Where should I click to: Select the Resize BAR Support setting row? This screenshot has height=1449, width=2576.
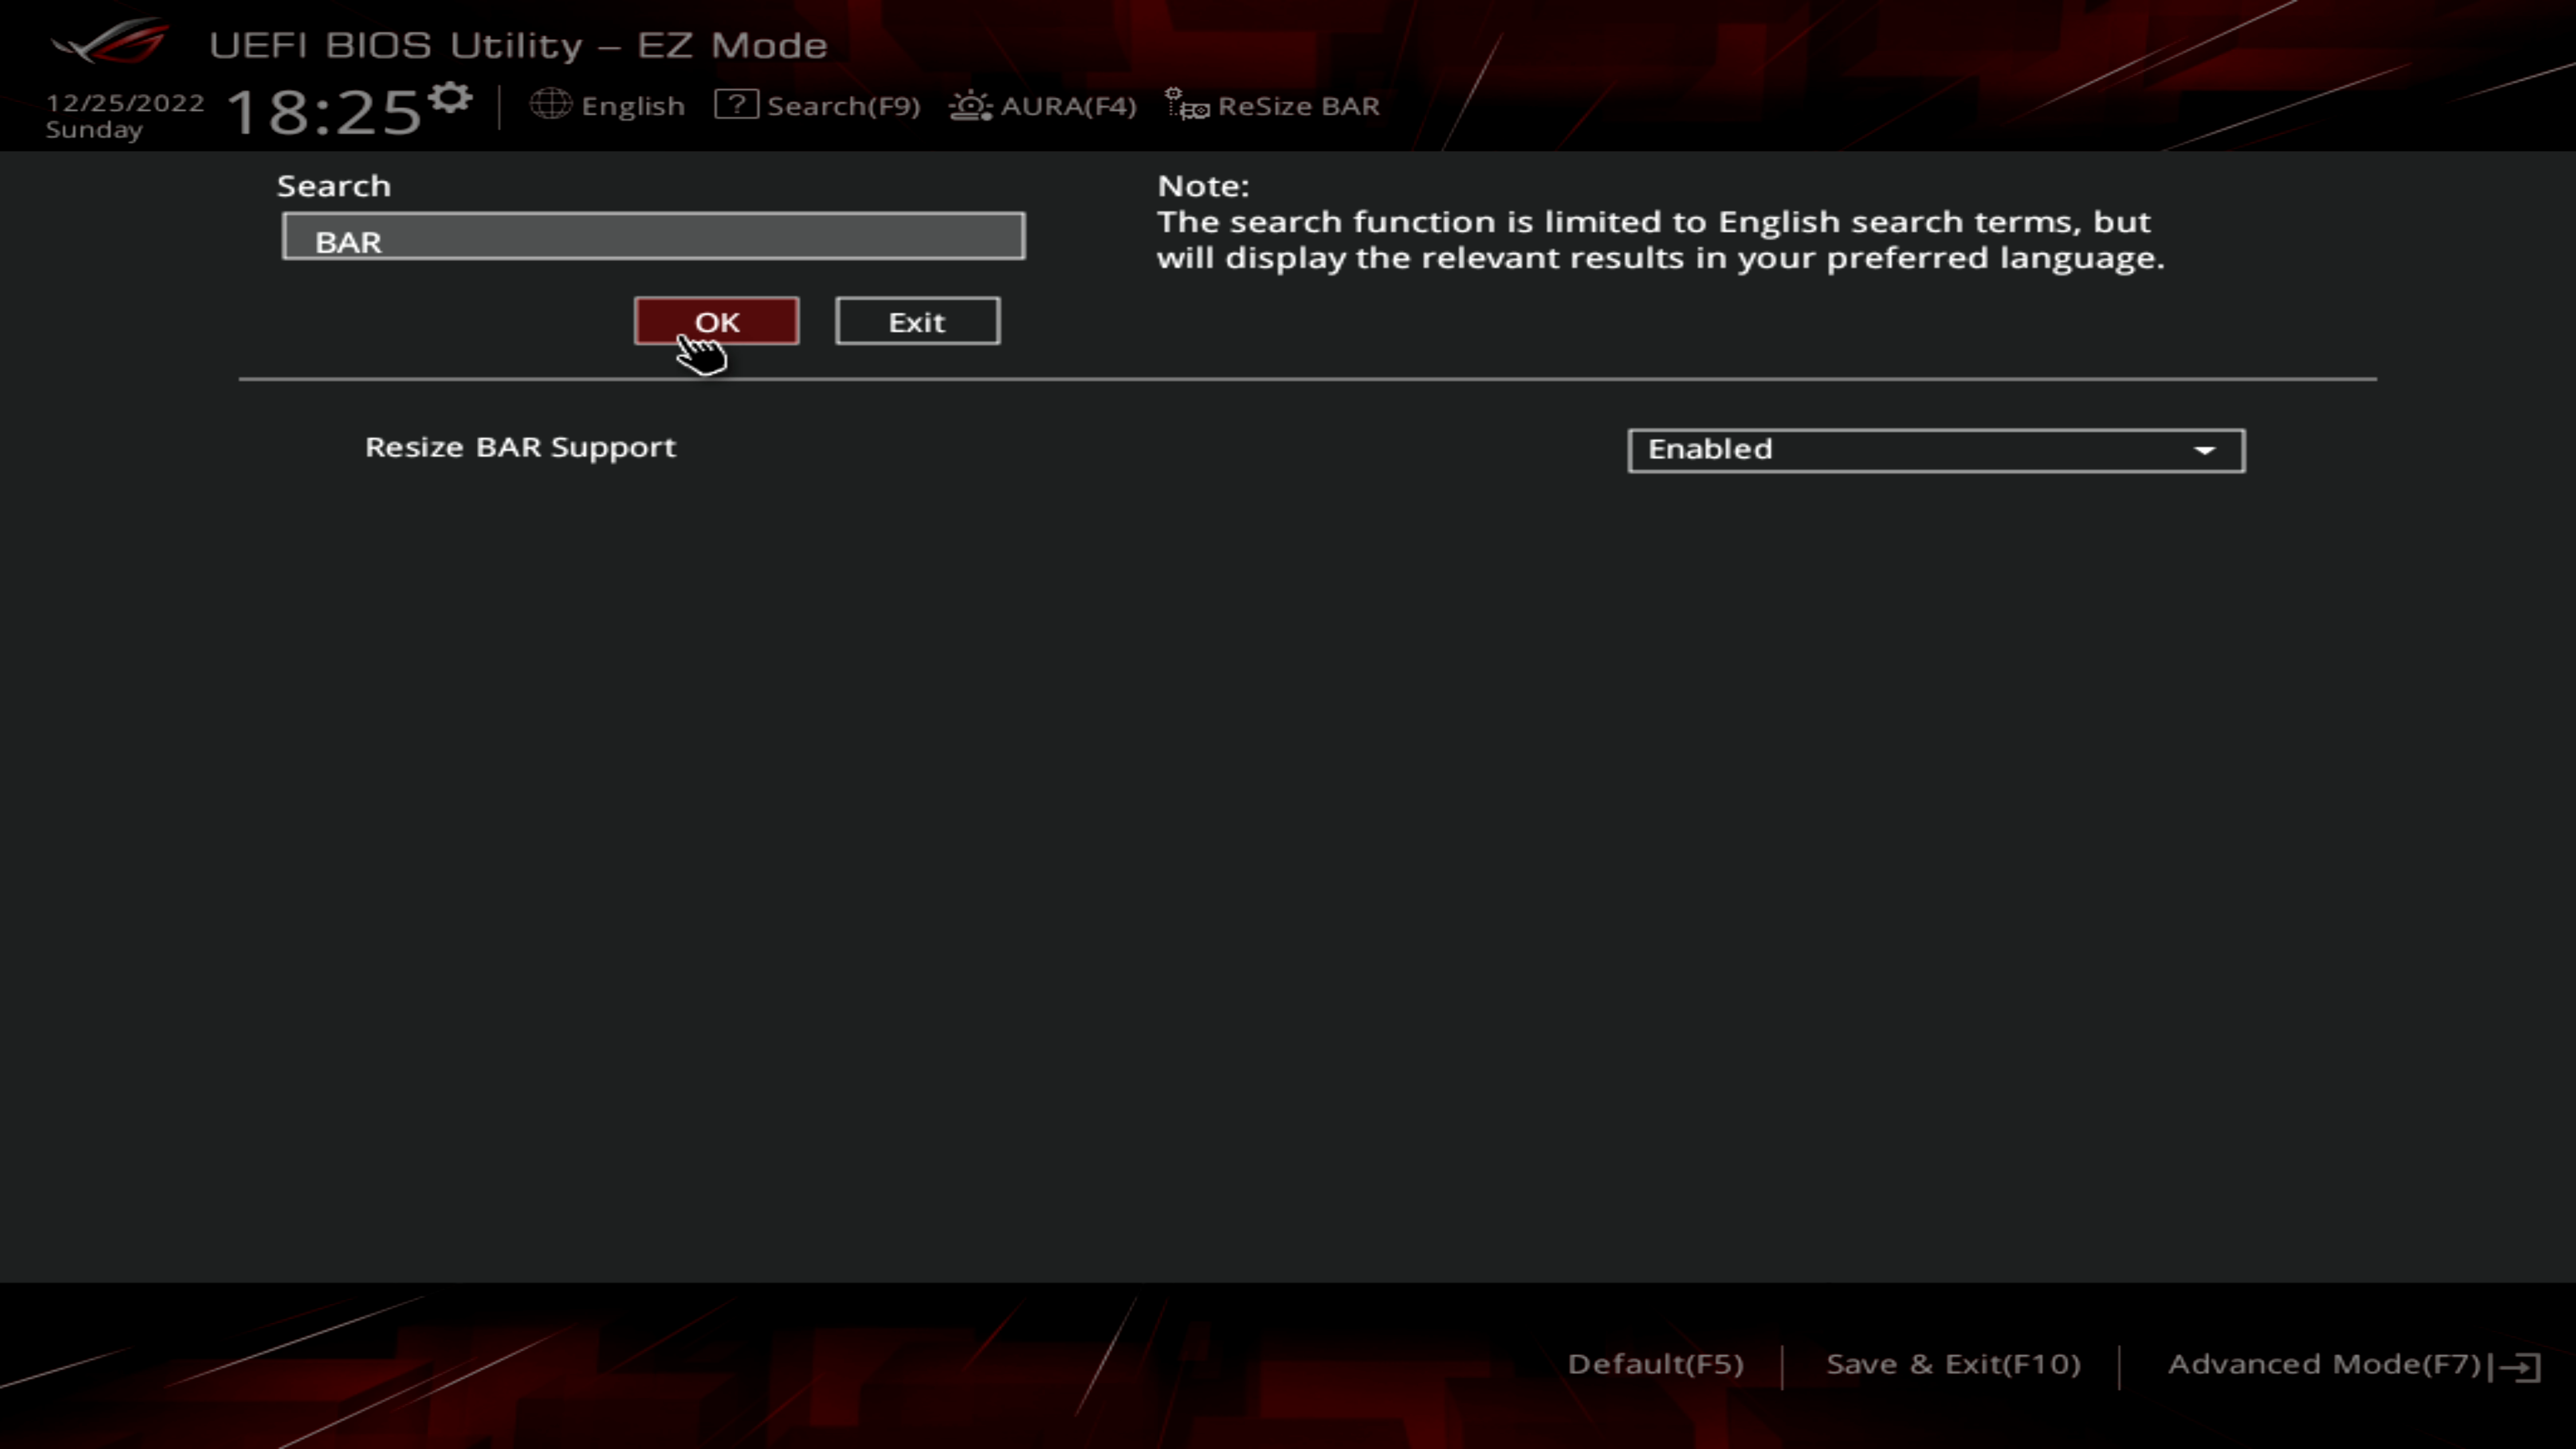[x=521, y=447]
